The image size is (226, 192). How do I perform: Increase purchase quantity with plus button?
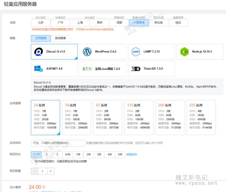coord(51,171)
